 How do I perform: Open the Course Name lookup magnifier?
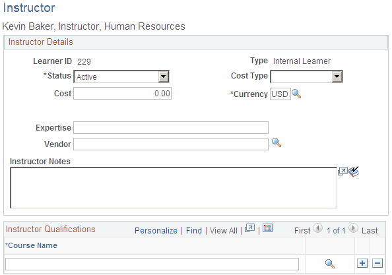point(330,264)
